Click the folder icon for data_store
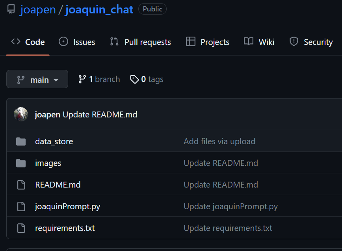 point(21,141)
